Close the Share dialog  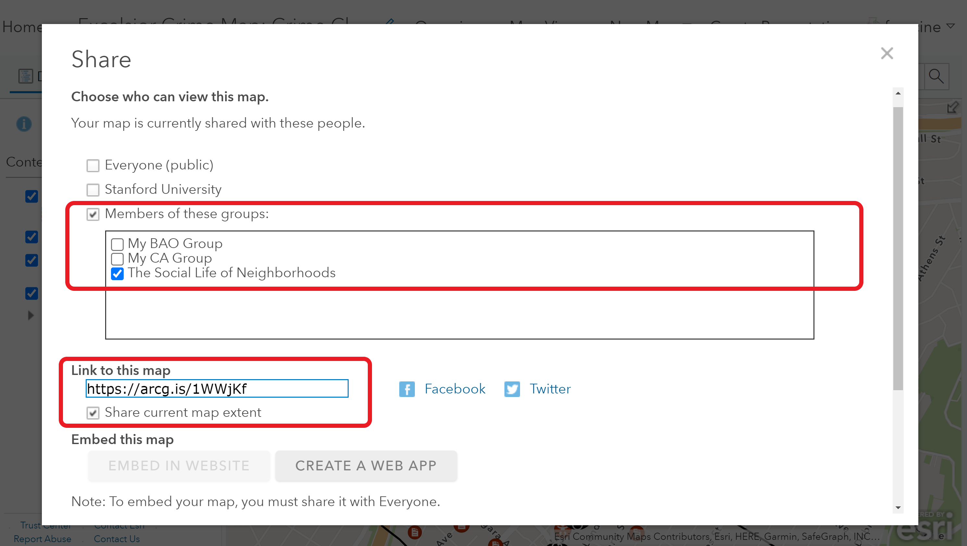[887, 53]
